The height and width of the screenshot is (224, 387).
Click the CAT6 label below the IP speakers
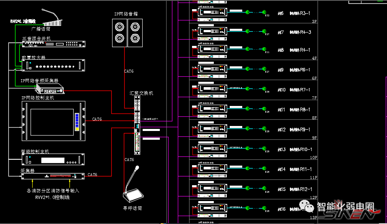click(128, 71)
